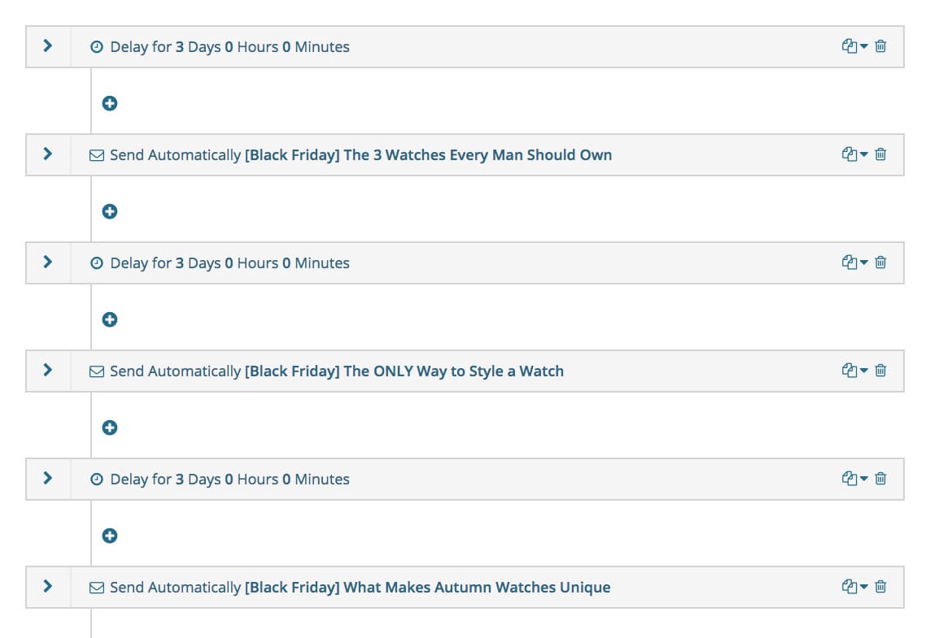Delete the 'What Makes Autumn Watches Unique' email

tap(880, 587)
